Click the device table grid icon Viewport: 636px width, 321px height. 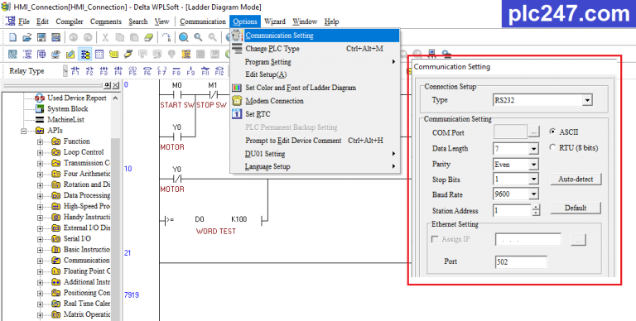99,55
